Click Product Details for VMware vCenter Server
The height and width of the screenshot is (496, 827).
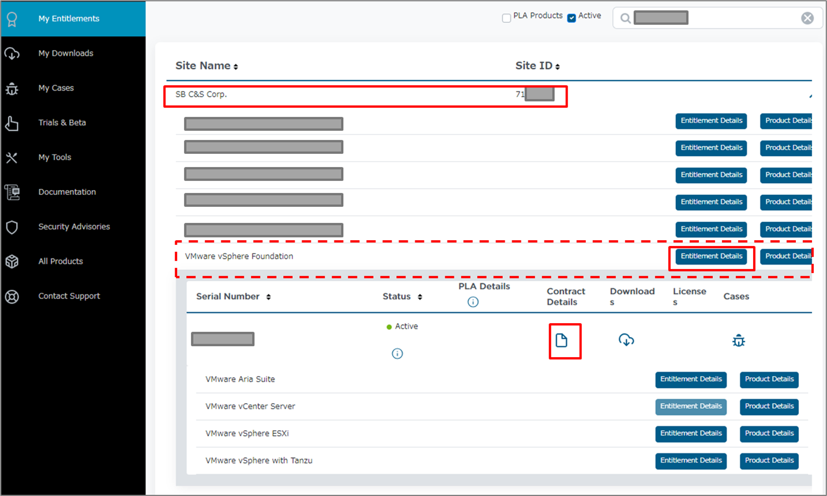(769, 407)
